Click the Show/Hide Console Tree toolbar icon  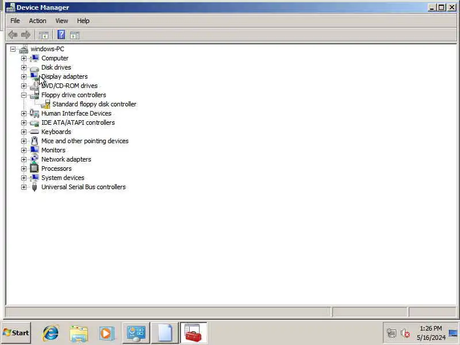(x=44, y=35)
